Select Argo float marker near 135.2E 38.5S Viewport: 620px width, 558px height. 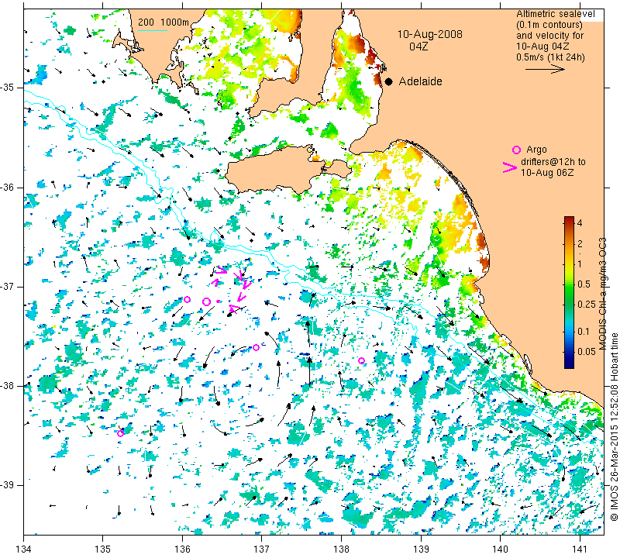[x=120, y=433]
